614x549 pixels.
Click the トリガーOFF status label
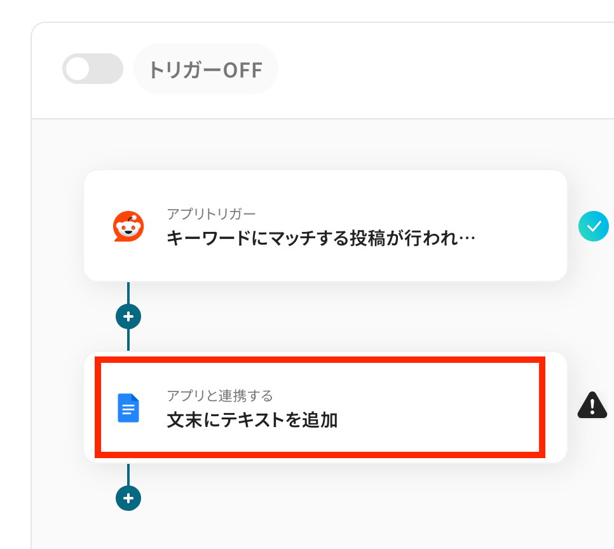pyautogui.click(x=205, y=69)
